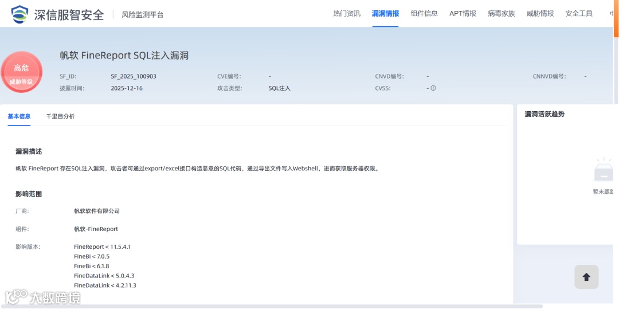Click the 高危 threat level badge

pyautogui.click(x=21, y=72)
